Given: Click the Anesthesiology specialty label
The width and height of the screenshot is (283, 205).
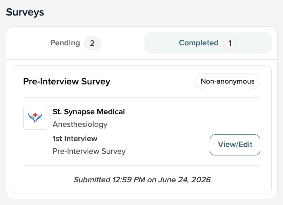Looking at the screenshot, I should (x=80, y=124).
